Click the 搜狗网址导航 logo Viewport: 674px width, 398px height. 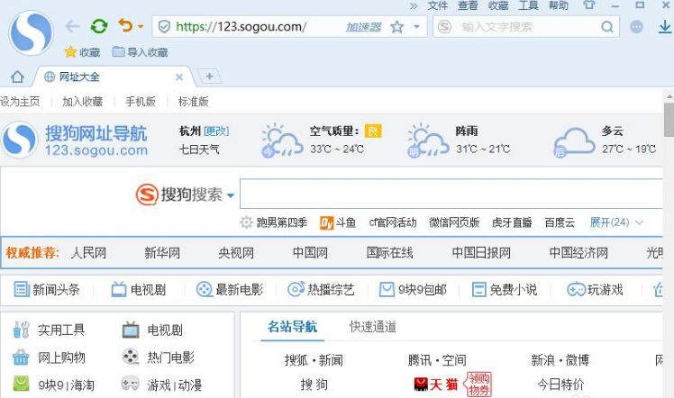coord(74,140)
